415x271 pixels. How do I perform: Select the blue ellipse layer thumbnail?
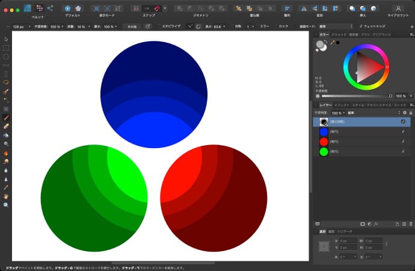pos(324,131)
